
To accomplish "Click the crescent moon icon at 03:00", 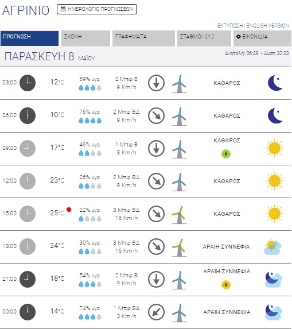I will (275, 83).
